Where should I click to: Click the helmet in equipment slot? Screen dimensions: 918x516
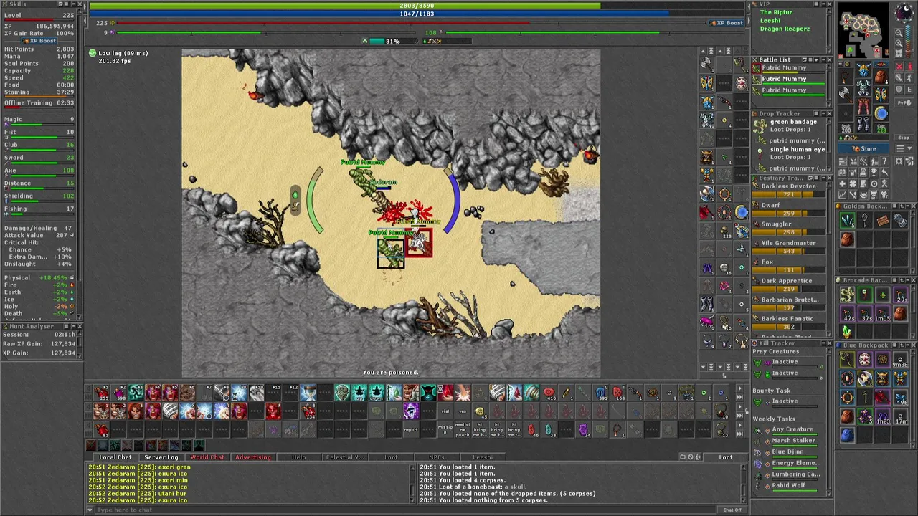(863, 70)
